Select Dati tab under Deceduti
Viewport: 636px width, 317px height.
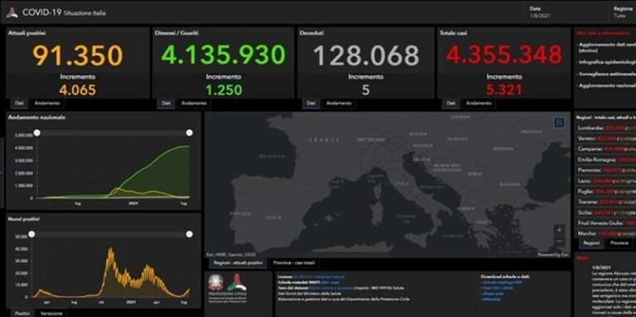(x=311, y=103)
